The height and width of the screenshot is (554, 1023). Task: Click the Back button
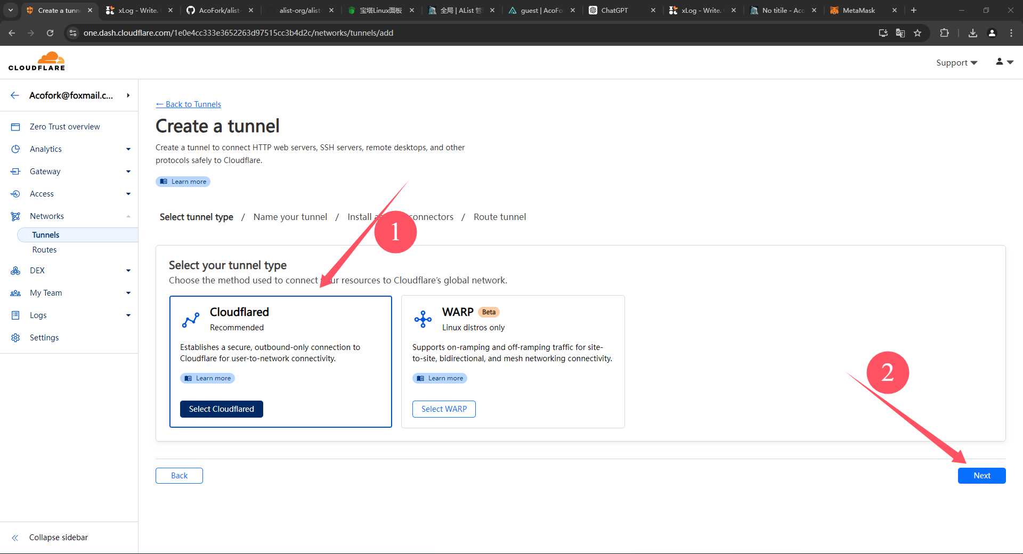tap(179, 476)
